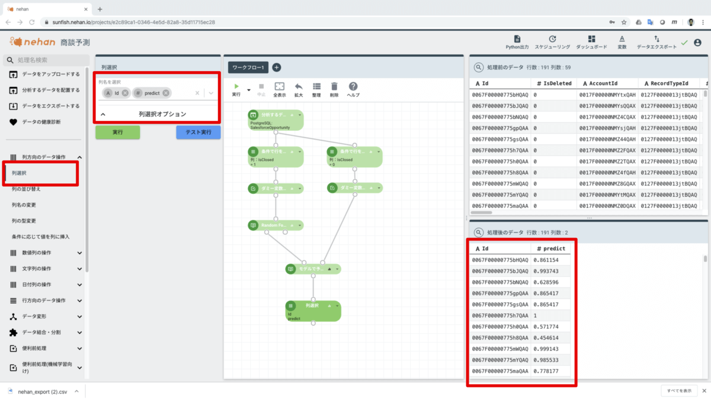Open the 列名を選択 dropdown arrow
This screenshot has width=711, height=400.
[x=211, y=93]
